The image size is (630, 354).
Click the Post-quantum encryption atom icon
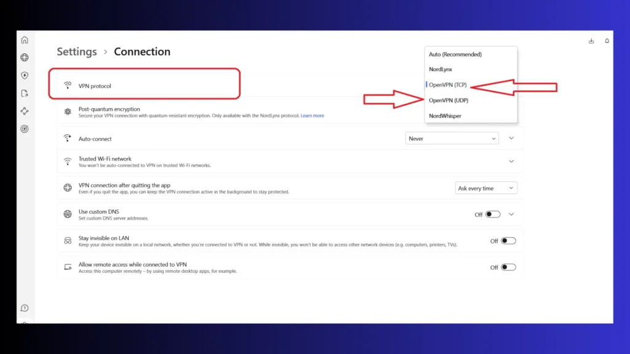click(x=68, y=112)
